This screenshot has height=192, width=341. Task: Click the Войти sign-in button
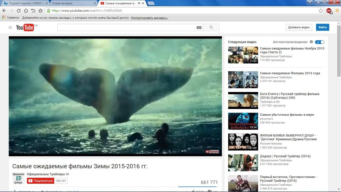[x=323, y=27]
